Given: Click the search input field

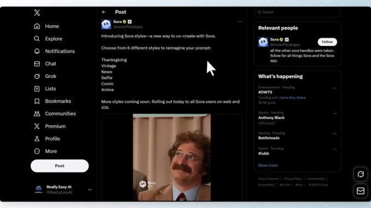Looking at the screenshot, I should [x=298, y=12].
